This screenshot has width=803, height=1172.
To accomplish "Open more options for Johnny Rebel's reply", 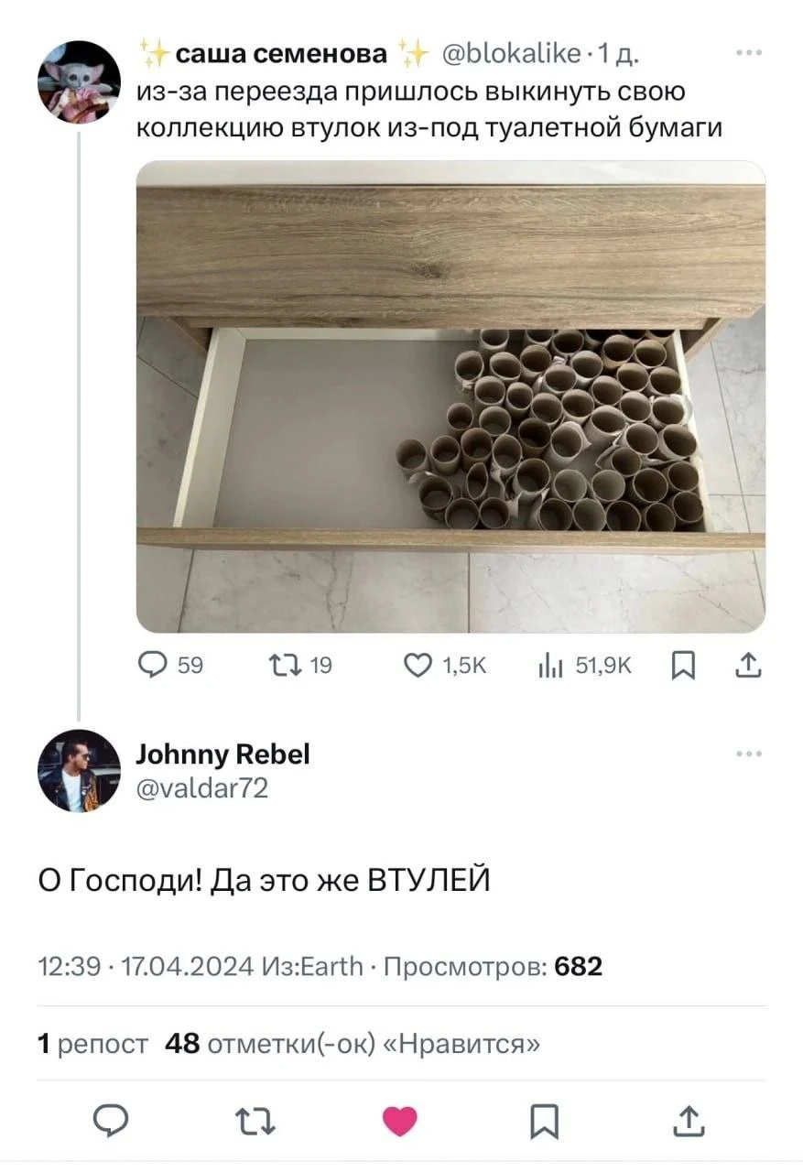I will [x=748, y=754].
